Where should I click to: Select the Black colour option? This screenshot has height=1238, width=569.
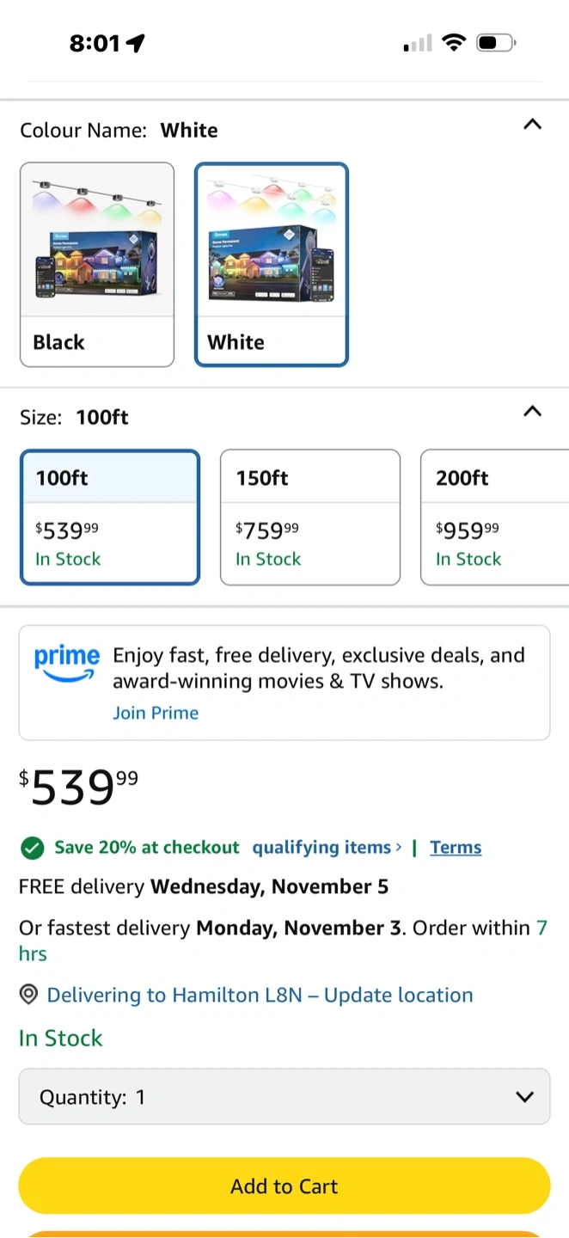pyautogui.click(x=97, y=265)
